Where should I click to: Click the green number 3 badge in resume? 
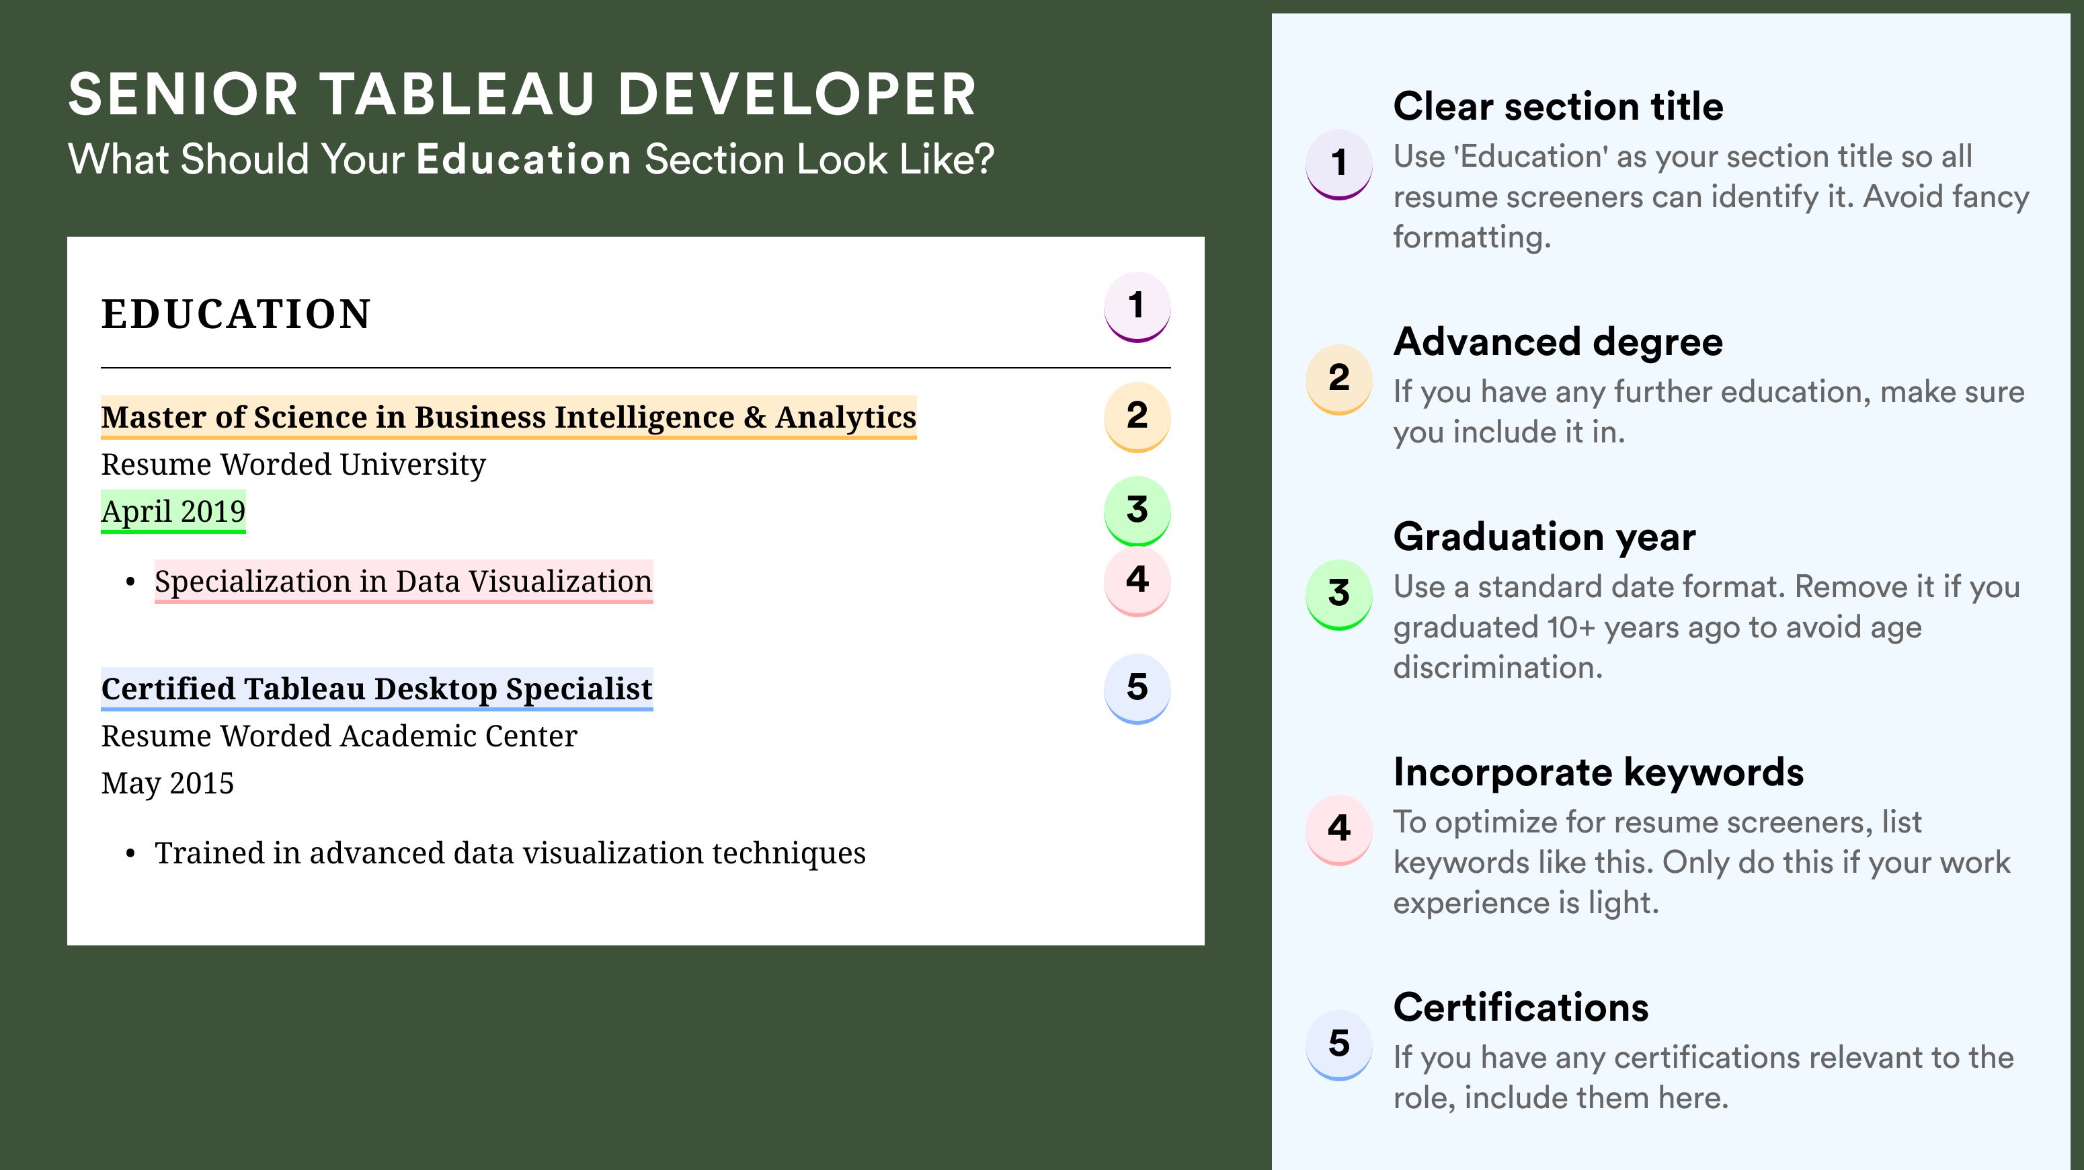tap(1137, 510)
